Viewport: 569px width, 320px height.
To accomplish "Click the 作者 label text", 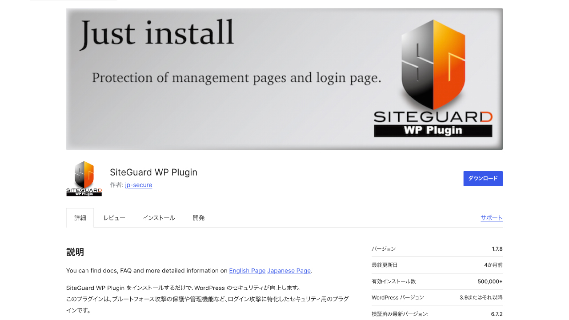I will tap(116, 185).
